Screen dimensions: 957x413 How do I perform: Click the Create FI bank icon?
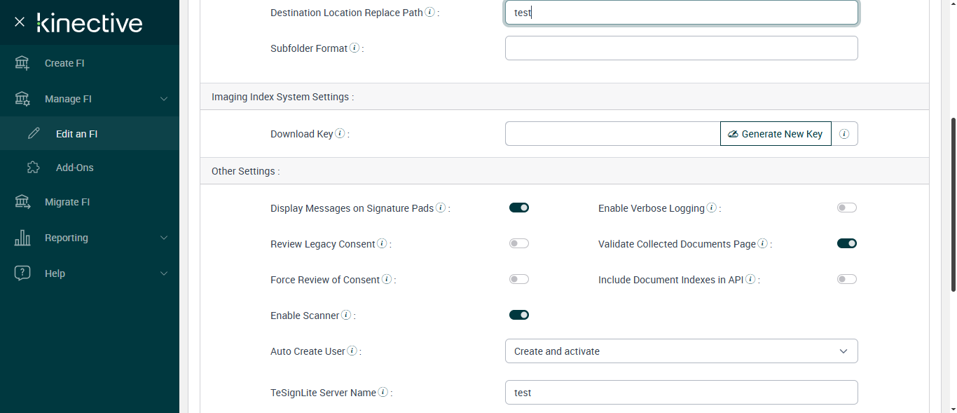point(22,63)
